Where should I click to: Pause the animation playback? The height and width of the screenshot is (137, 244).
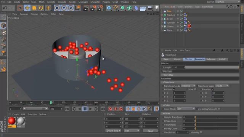click(85, 109)
